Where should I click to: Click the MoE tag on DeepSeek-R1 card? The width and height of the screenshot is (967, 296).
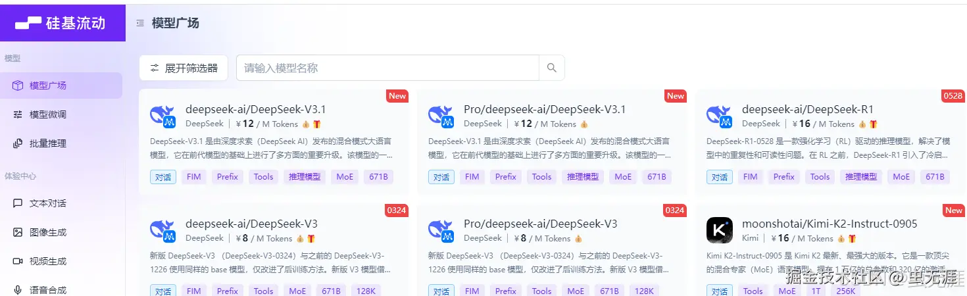(x=901, y=177)
